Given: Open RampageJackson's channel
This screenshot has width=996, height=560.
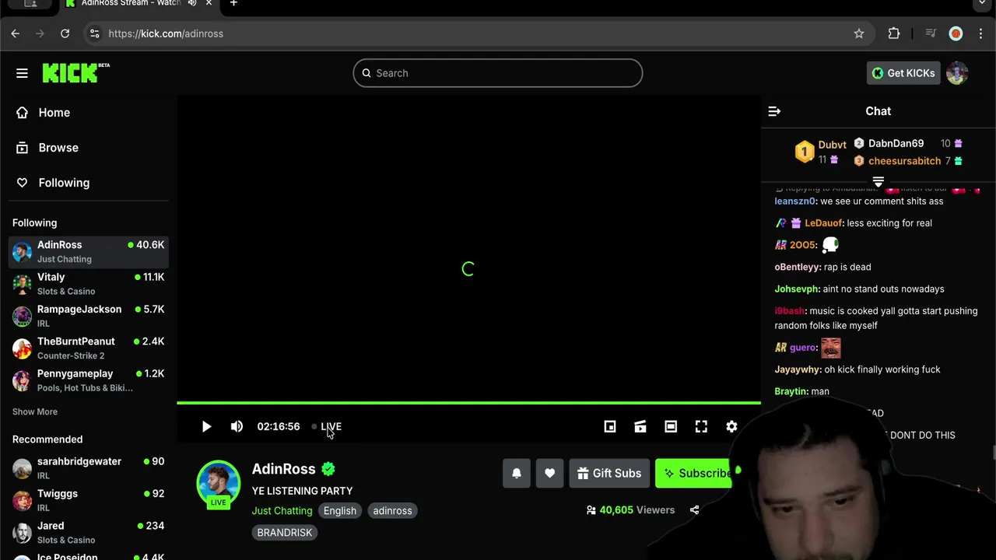Looking at the screenshot, I should pos(88,316).
